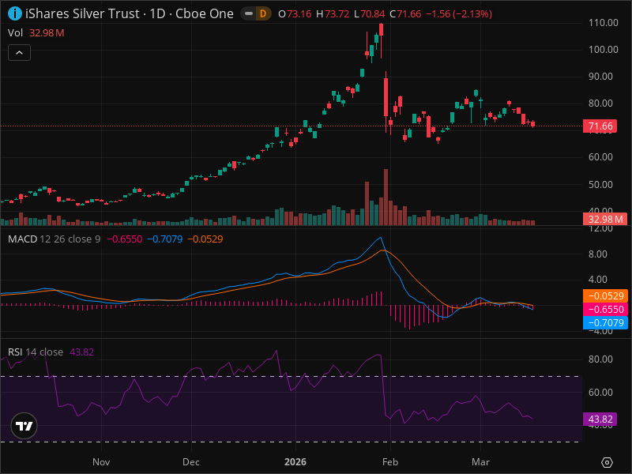Click the high price H73.72 readout
Screen dimensions: 632x474
point(333,14)
